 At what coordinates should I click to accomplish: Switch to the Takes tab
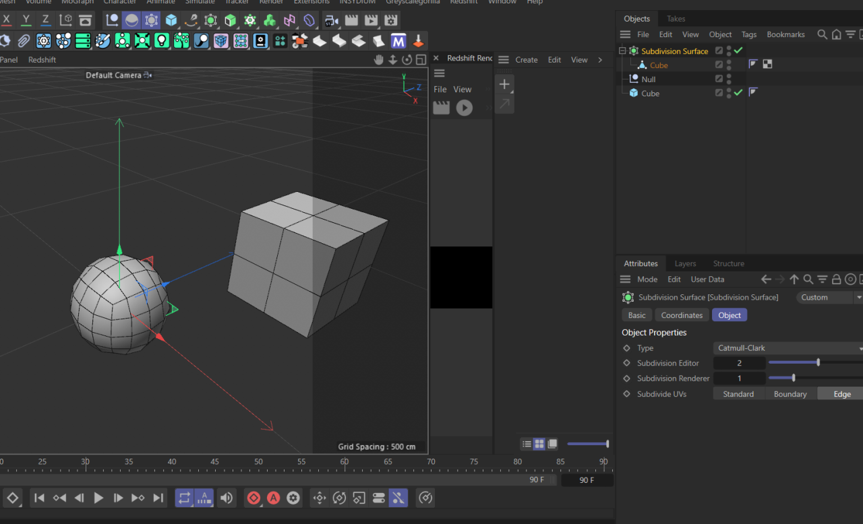[676, 19]
